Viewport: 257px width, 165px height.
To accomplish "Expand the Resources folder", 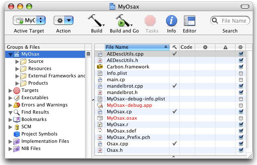I will pos(17,69).
